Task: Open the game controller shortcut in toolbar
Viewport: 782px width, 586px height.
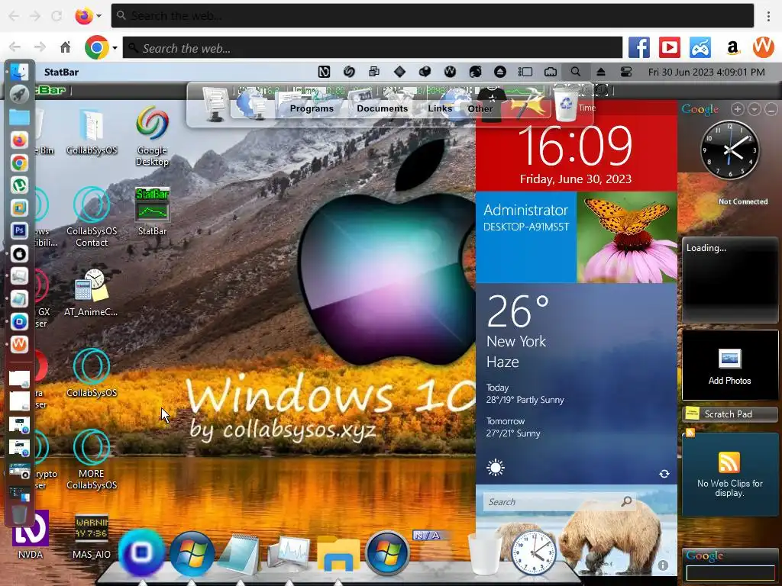Action: tap(701, 48)
